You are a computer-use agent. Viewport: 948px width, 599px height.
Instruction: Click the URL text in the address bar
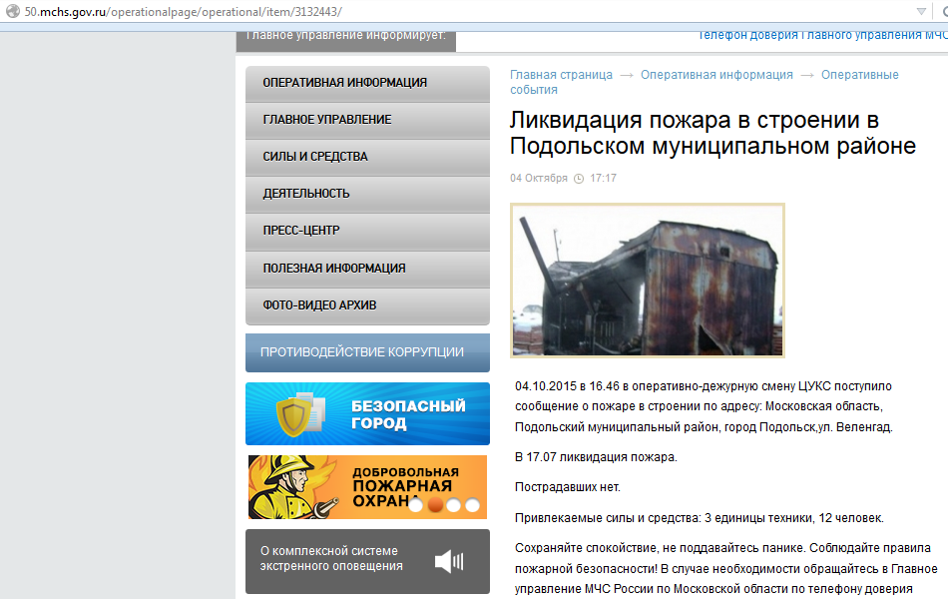click(183, 11)
